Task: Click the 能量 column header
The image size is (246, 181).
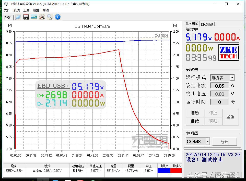Action: pyautogui.click(x=131, y=166)
